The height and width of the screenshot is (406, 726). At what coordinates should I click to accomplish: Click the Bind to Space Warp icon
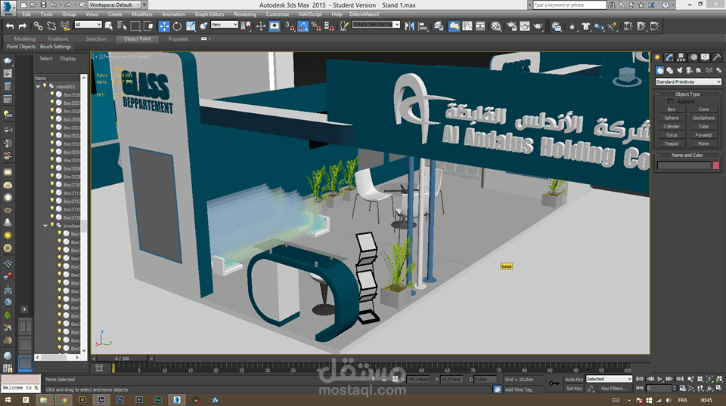pos(65,26)
